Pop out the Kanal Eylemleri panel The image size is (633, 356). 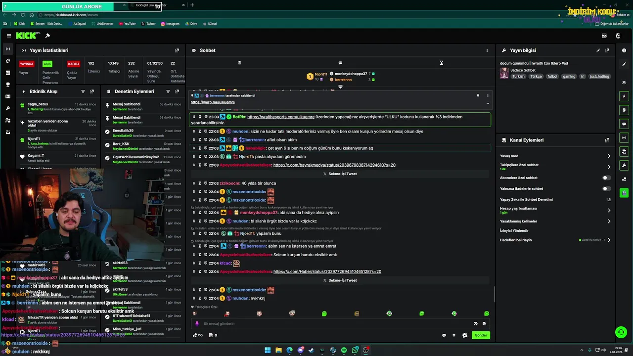point(607,140)
